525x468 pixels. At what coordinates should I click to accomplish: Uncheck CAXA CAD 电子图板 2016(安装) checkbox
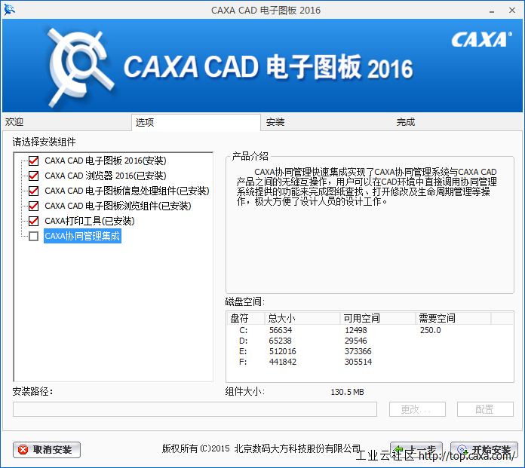click(33, 161)
